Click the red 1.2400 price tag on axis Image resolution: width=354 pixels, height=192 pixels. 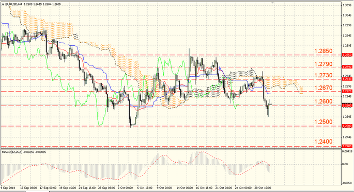[x=347, y=146]
